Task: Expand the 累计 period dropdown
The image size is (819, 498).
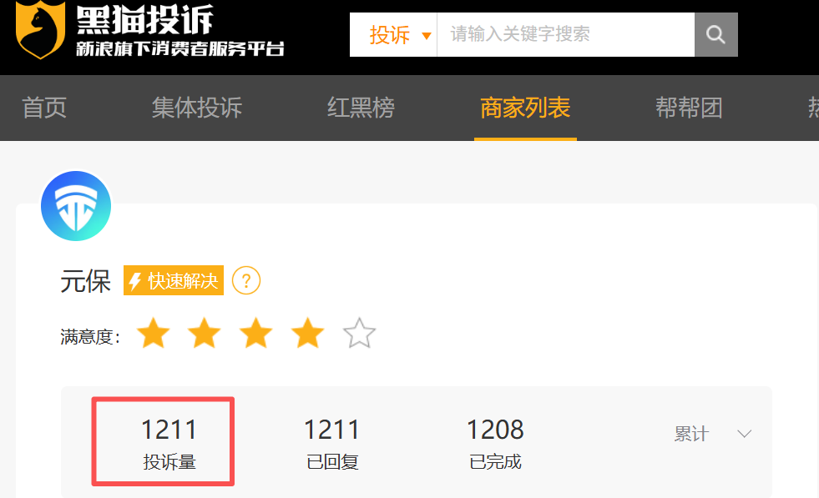Action: pos(713,434)
